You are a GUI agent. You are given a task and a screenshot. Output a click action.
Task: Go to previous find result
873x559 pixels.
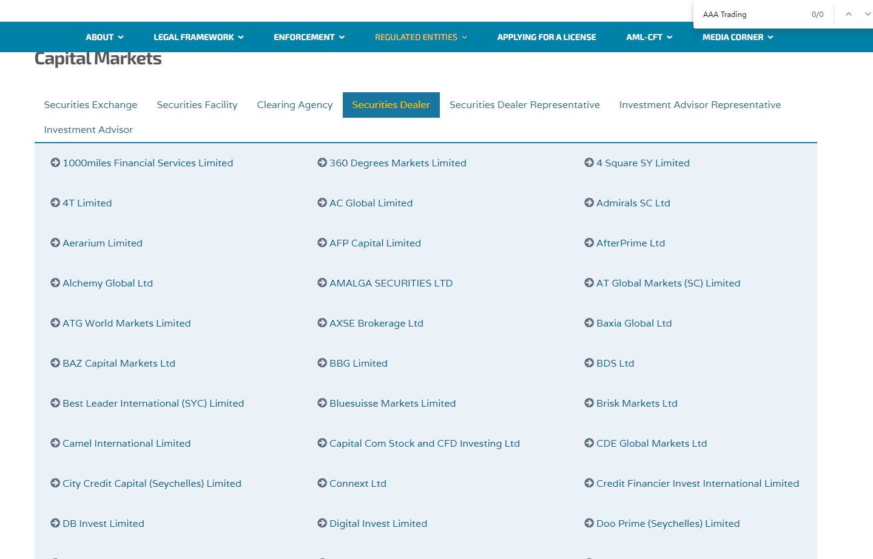click(849, 14)
